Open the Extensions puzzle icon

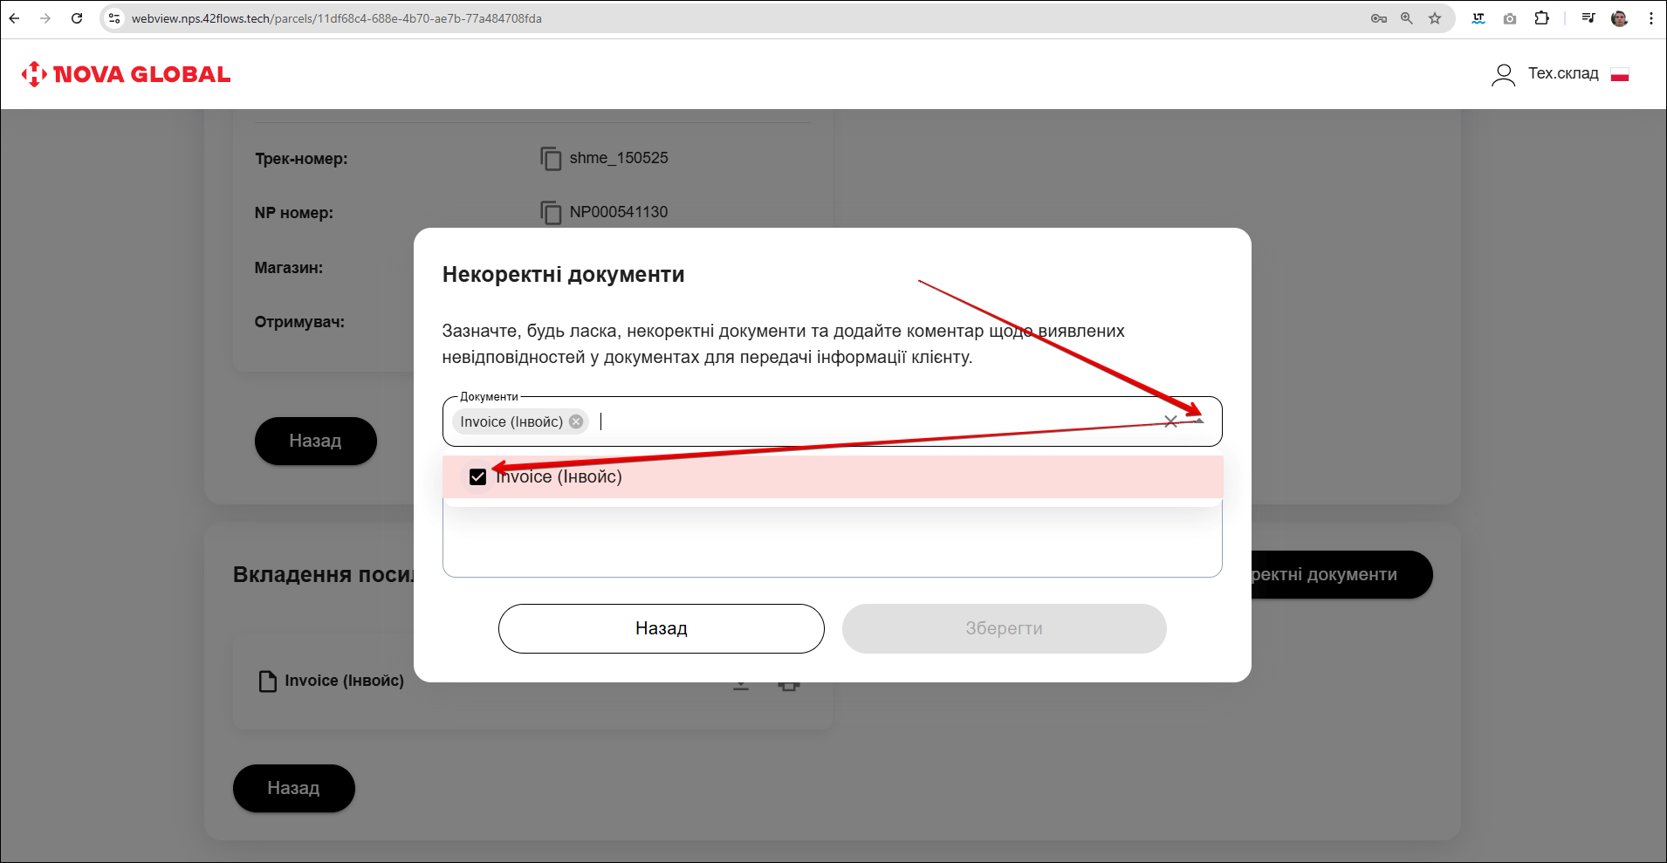1542,18
